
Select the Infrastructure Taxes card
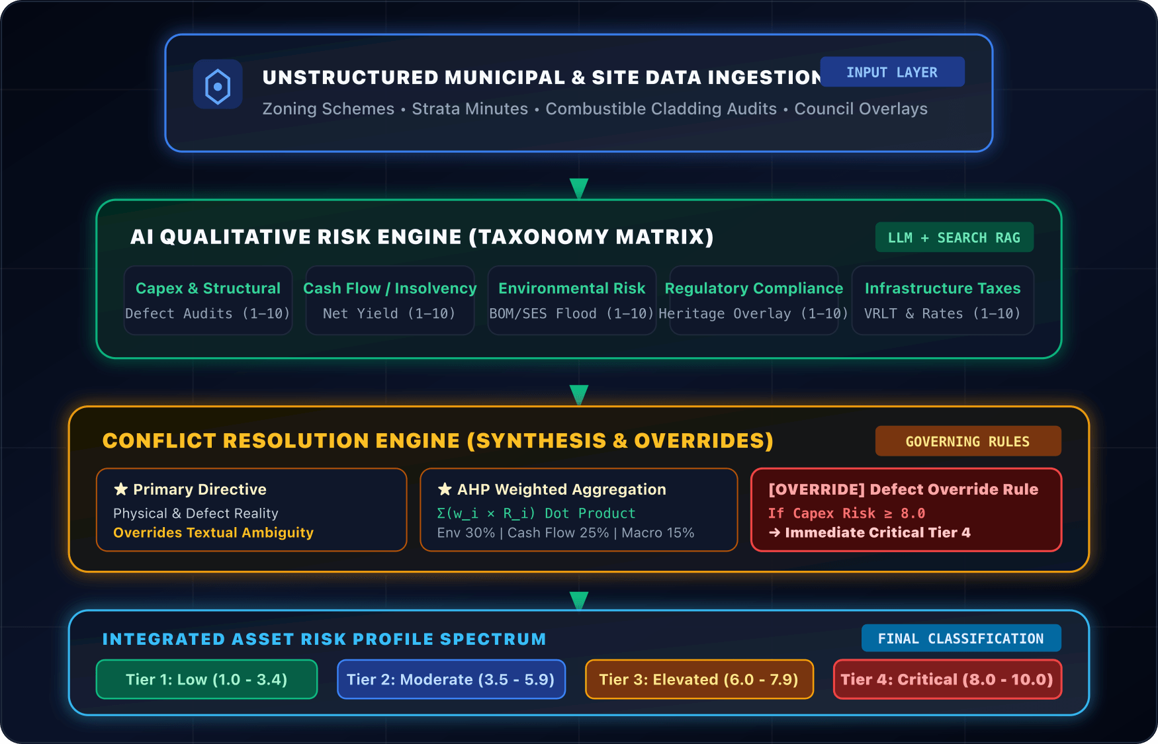coord(942,300)
